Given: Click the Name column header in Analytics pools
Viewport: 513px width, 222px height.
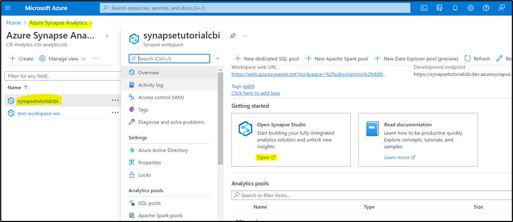Looking at the screenshot, I should point(260,207).
